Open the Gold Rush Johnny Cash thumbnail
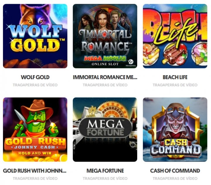This screenshot has height=185, width=211. tap(35, 129)
